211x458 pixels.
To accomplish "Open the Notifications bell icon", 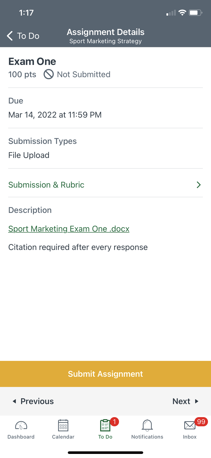I will coord(147,426).
